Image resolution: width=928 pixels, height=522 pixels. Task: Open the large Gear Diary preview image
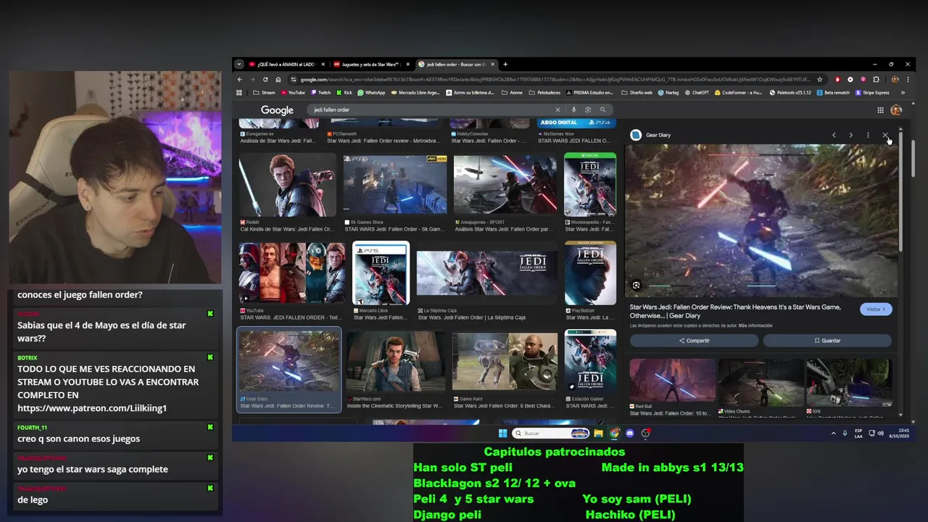762,220
